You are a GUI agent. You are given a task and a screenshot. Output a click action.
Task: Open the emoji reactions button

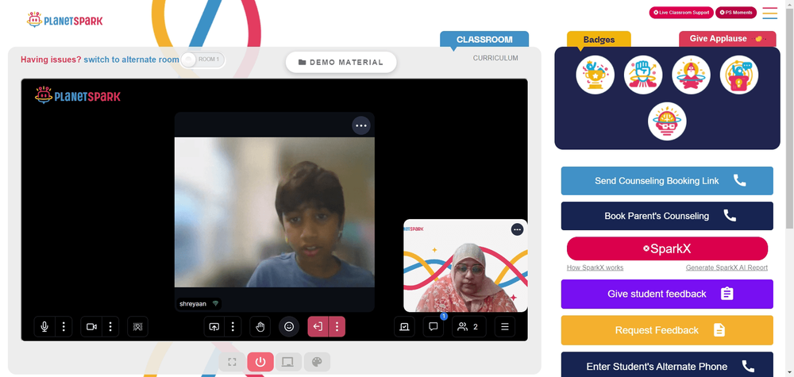(x=289, y=327)
